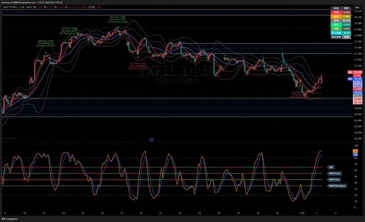Click the 22,000 price axis label

click(x=358, y=23)
